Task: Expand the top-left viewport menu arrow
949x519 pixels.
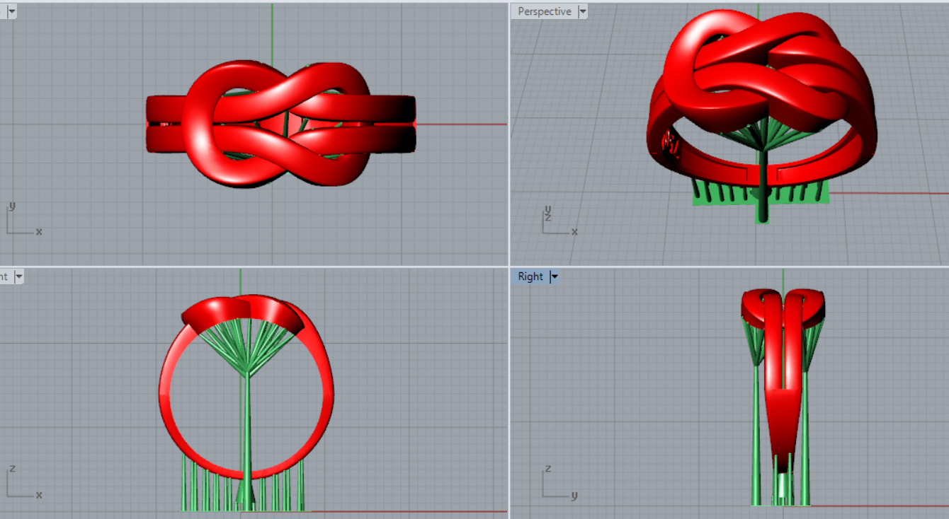Action: point(11,11)
